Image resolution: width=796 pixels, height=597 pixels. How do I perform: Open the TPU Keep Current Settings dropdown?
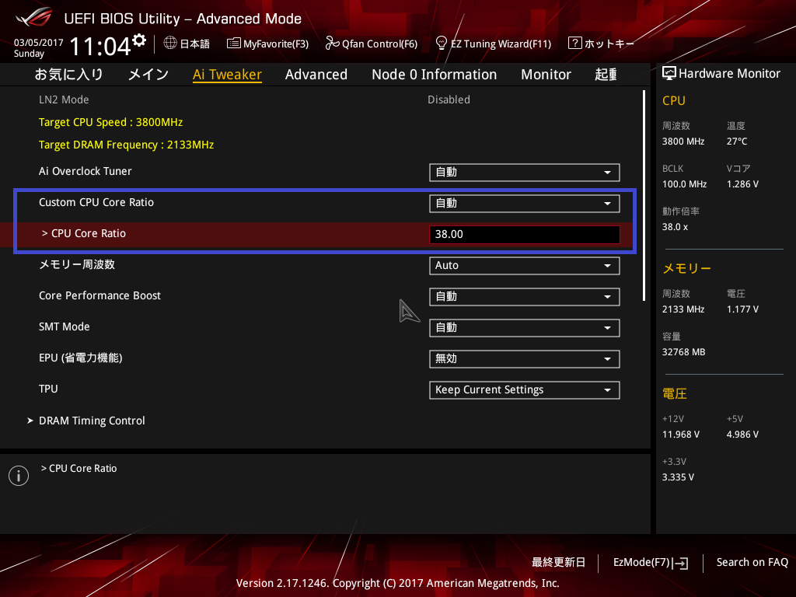click(x=525, y=390)
